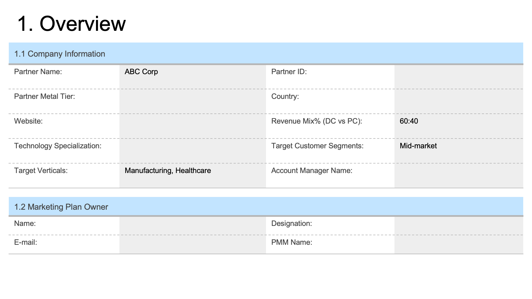Click the 1.2 Marketing Plan Owner header
Screen dimensions: 532x299
[61, 207]
